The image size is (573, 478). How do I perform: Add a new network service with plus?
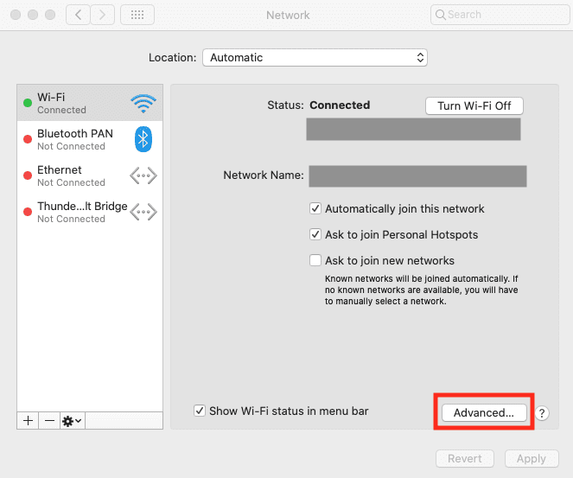tap(29, 421)
